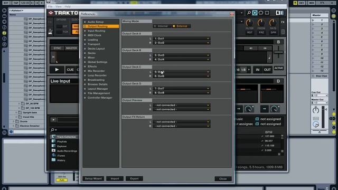Turn the FEEDB knob in Traktor
The width and height of the screenshot is (338, 190).
[x=261, y=23]
